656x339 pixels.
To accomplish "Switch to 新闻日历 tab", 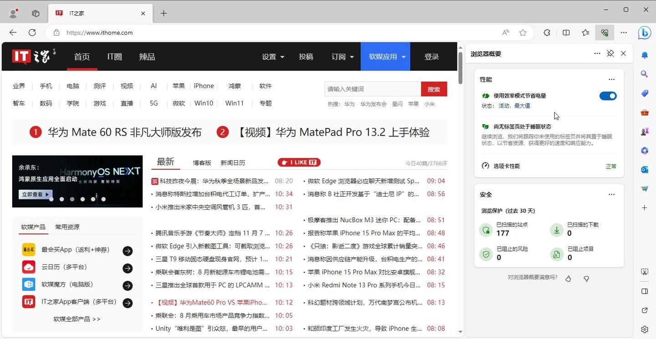I will 233,163.
